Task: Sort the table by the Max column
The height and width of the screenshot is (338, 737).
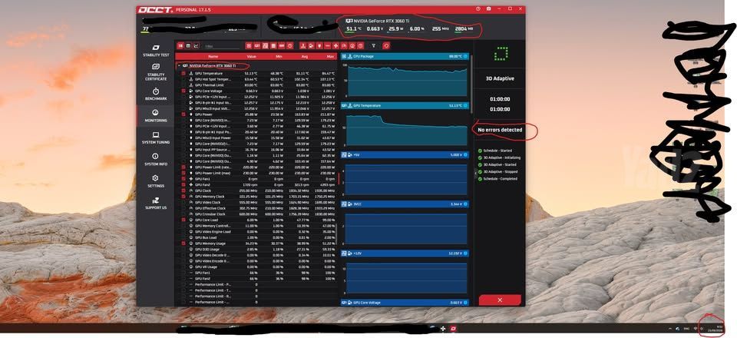Action: coord(332,56)
